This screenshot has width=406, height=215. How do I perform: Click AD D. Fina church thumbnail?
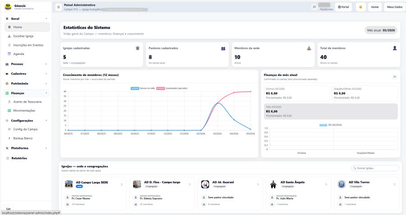coord(137,184)
